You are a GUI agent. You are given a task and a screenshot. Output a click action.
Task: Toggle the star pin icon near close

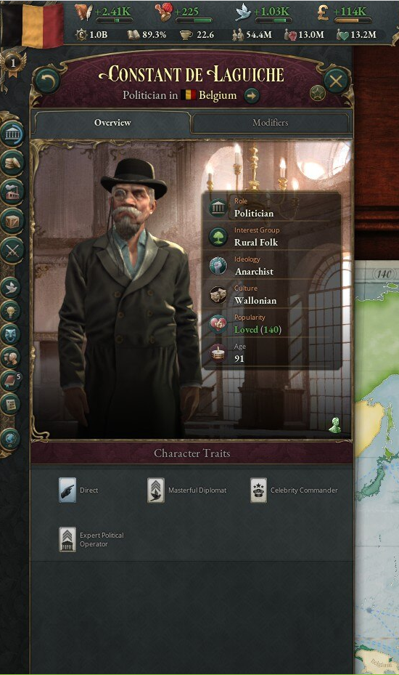pos(318,93)
